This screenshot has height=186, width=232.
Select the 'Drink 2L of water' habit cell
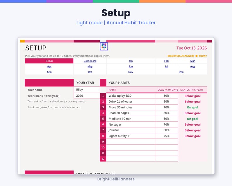click(131, 102)
